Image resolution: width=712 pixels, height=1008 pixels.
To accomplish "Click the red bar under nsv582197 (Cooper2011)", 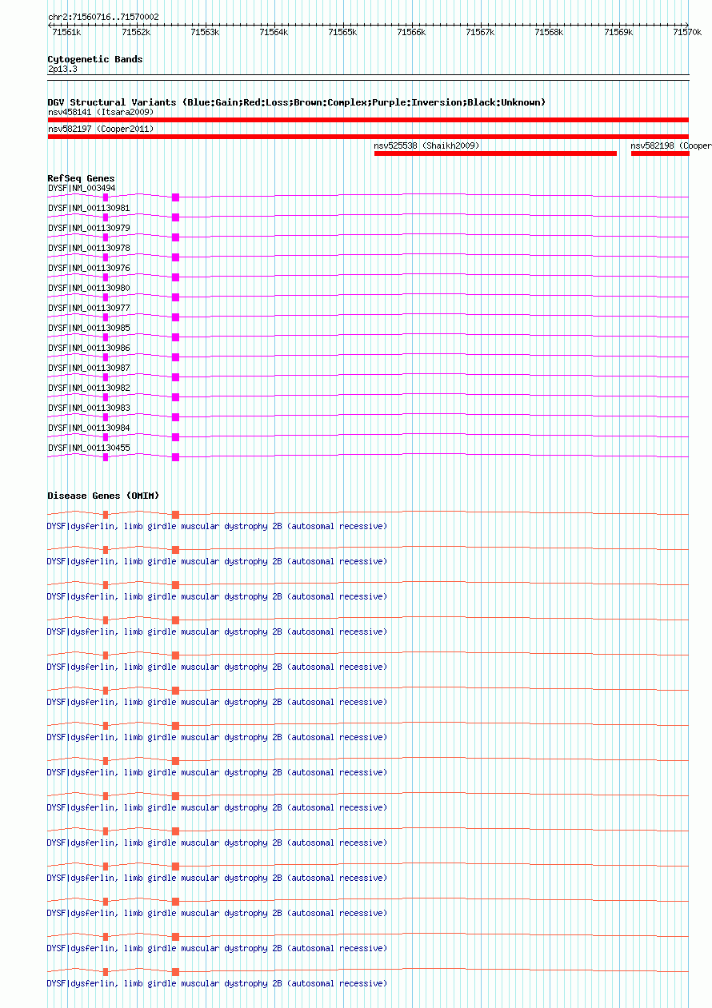I will click(x=368, y=137).
